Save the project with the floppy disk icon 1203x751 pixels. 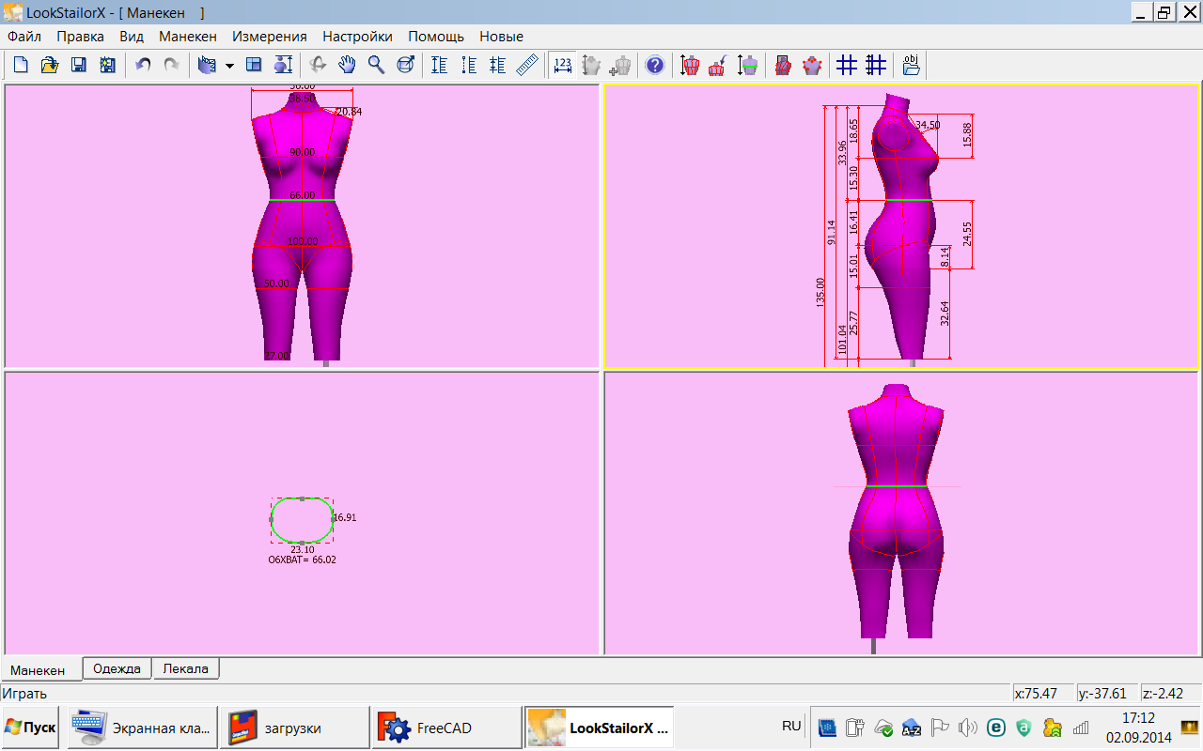(79, 65)
